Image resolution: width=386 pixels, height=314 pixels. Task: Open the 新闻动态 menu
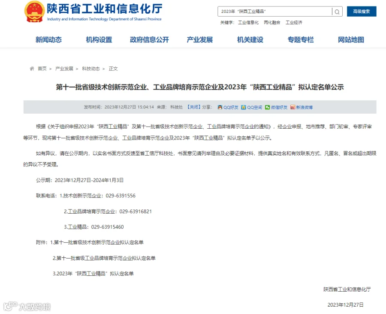tap(48, 39)
